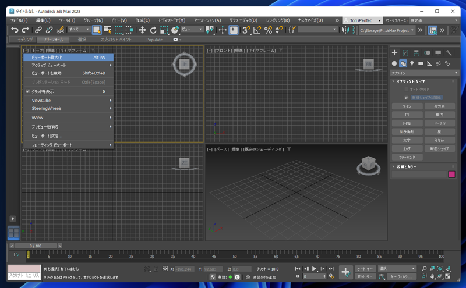Toggle the viewport layout tab icon
The image size is (466, 288).
[13, 233]
